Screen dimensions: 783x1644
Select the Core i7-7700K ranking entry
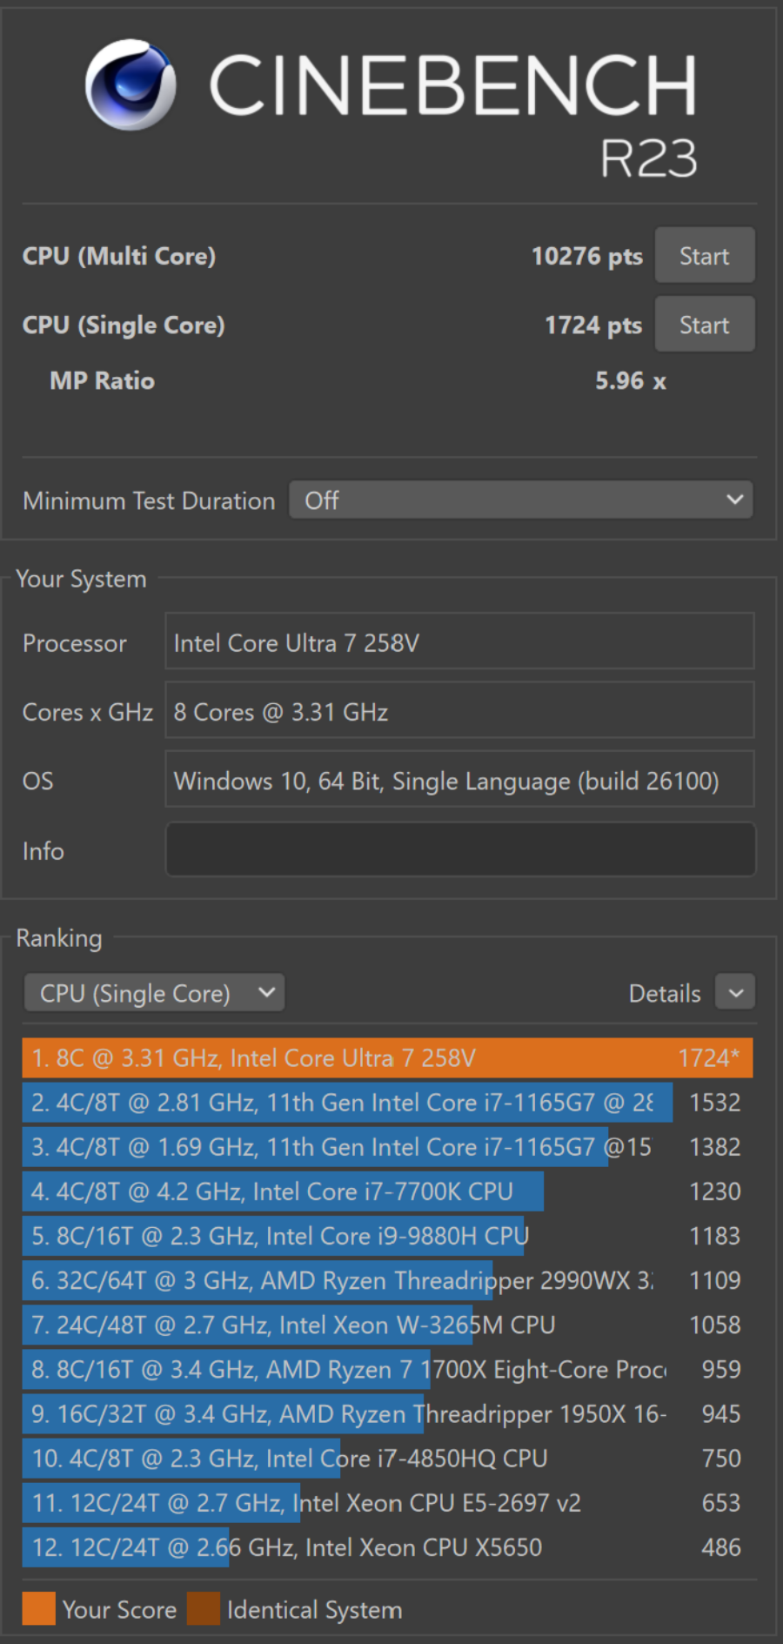387,1191
